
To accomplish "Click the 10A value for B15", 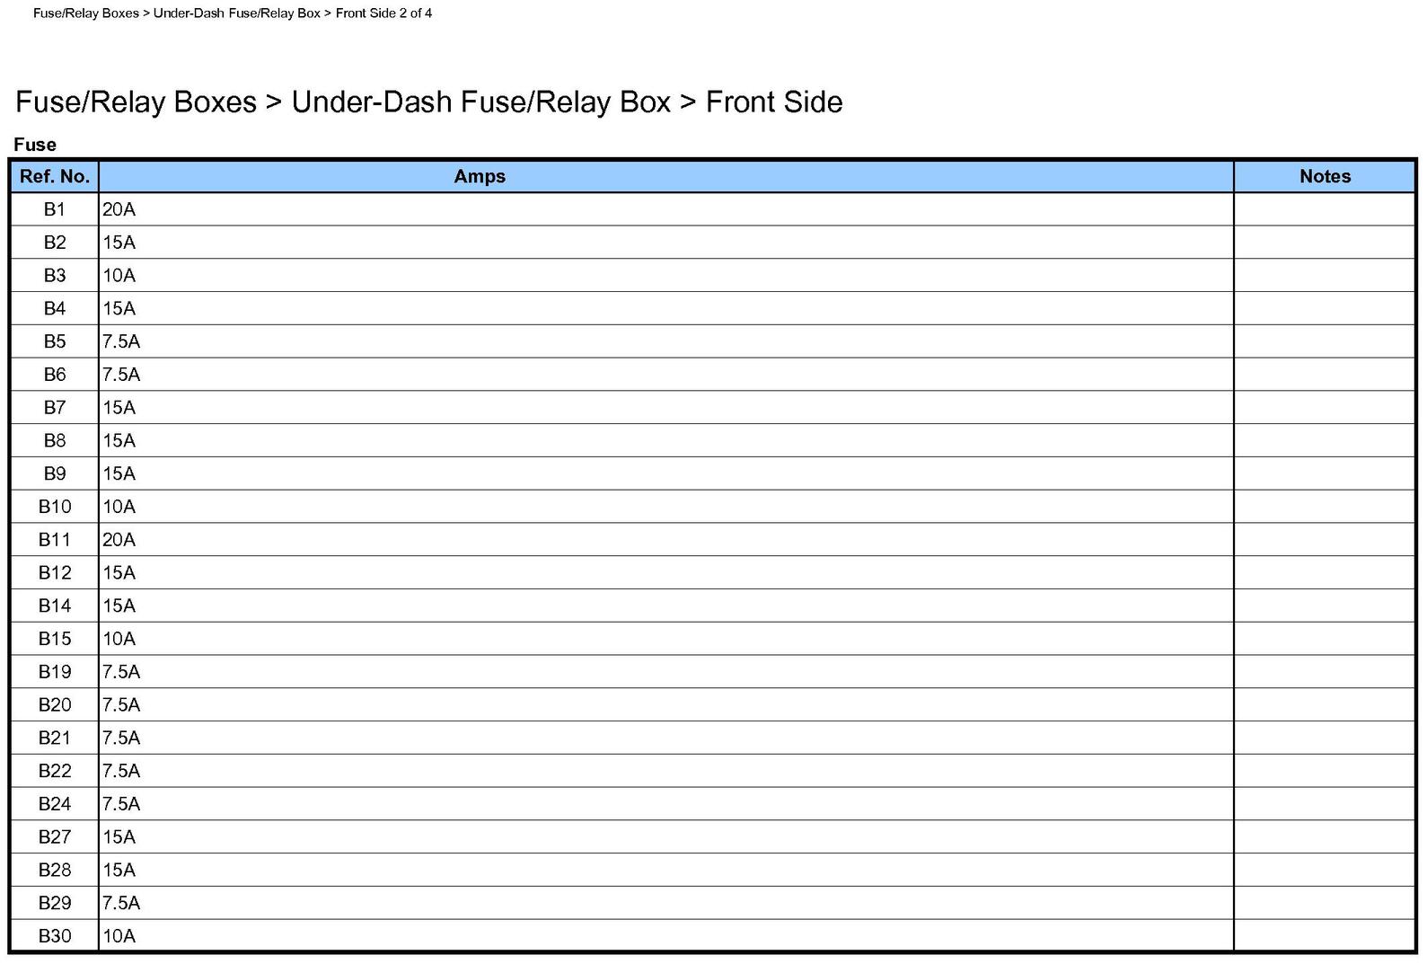I will coord(119,639).
